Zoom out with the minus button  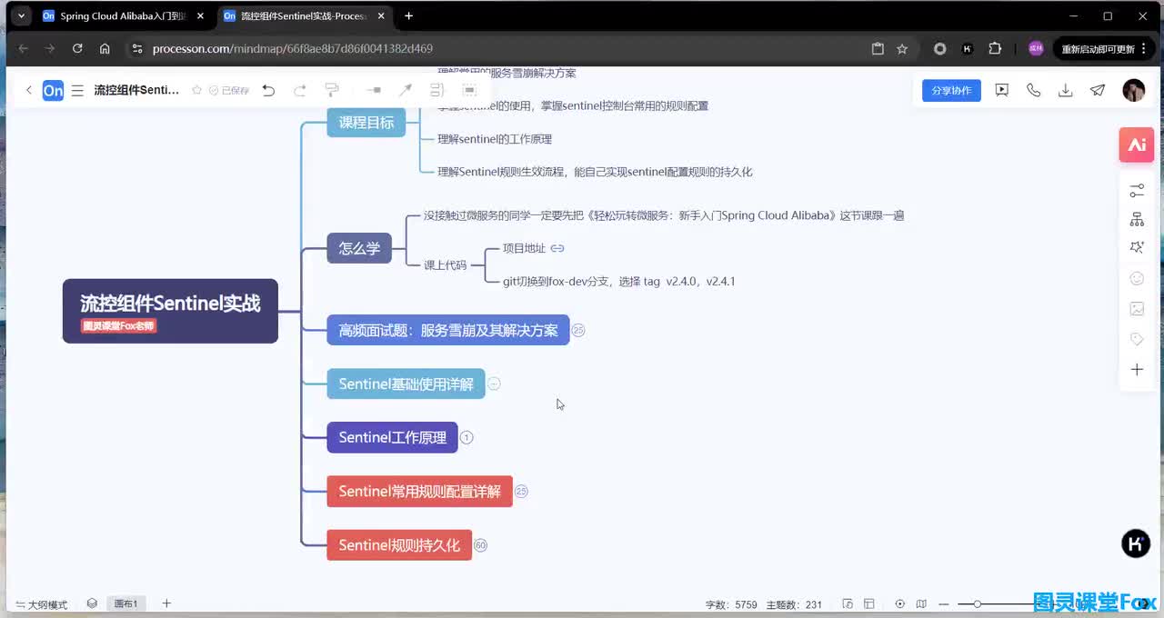pyautogui.click(x=944, y=603)
